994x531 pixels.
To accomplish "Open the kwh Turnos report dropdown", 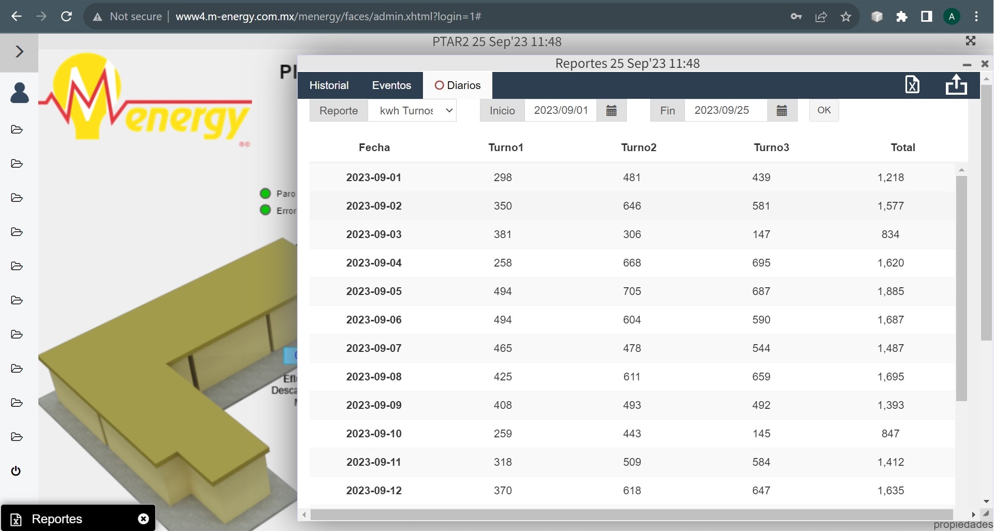I will coord(412,111).
